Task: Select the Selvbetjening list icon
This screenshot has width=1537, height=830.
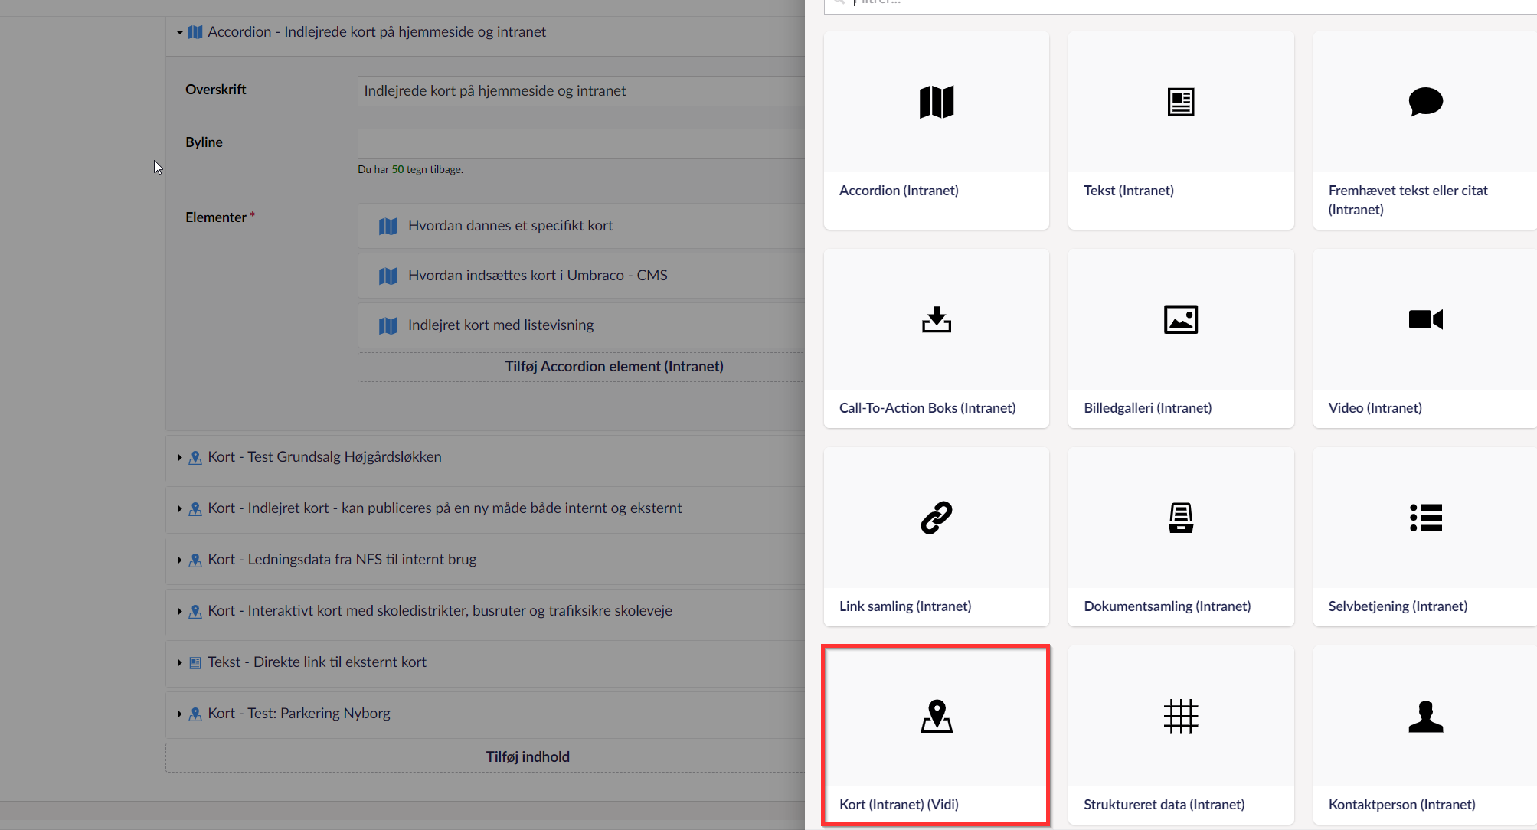Action: [1425, 518]
